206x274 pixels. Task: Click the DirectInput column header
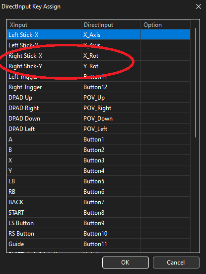click(111, 25)
